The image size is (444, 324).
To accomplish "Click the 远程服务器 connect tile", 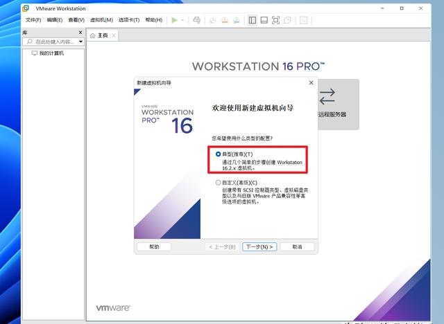I will coord(339,105).
